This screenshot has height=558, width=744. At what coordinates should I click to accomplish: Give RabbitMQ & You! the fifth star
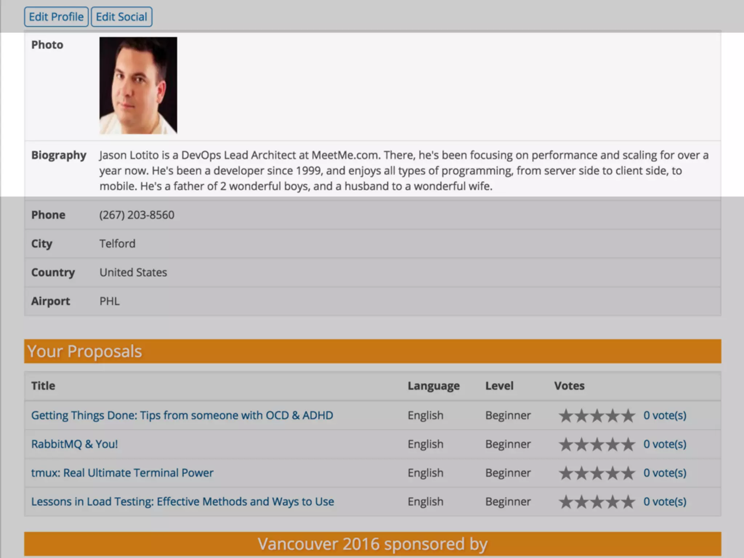point(628,444)
